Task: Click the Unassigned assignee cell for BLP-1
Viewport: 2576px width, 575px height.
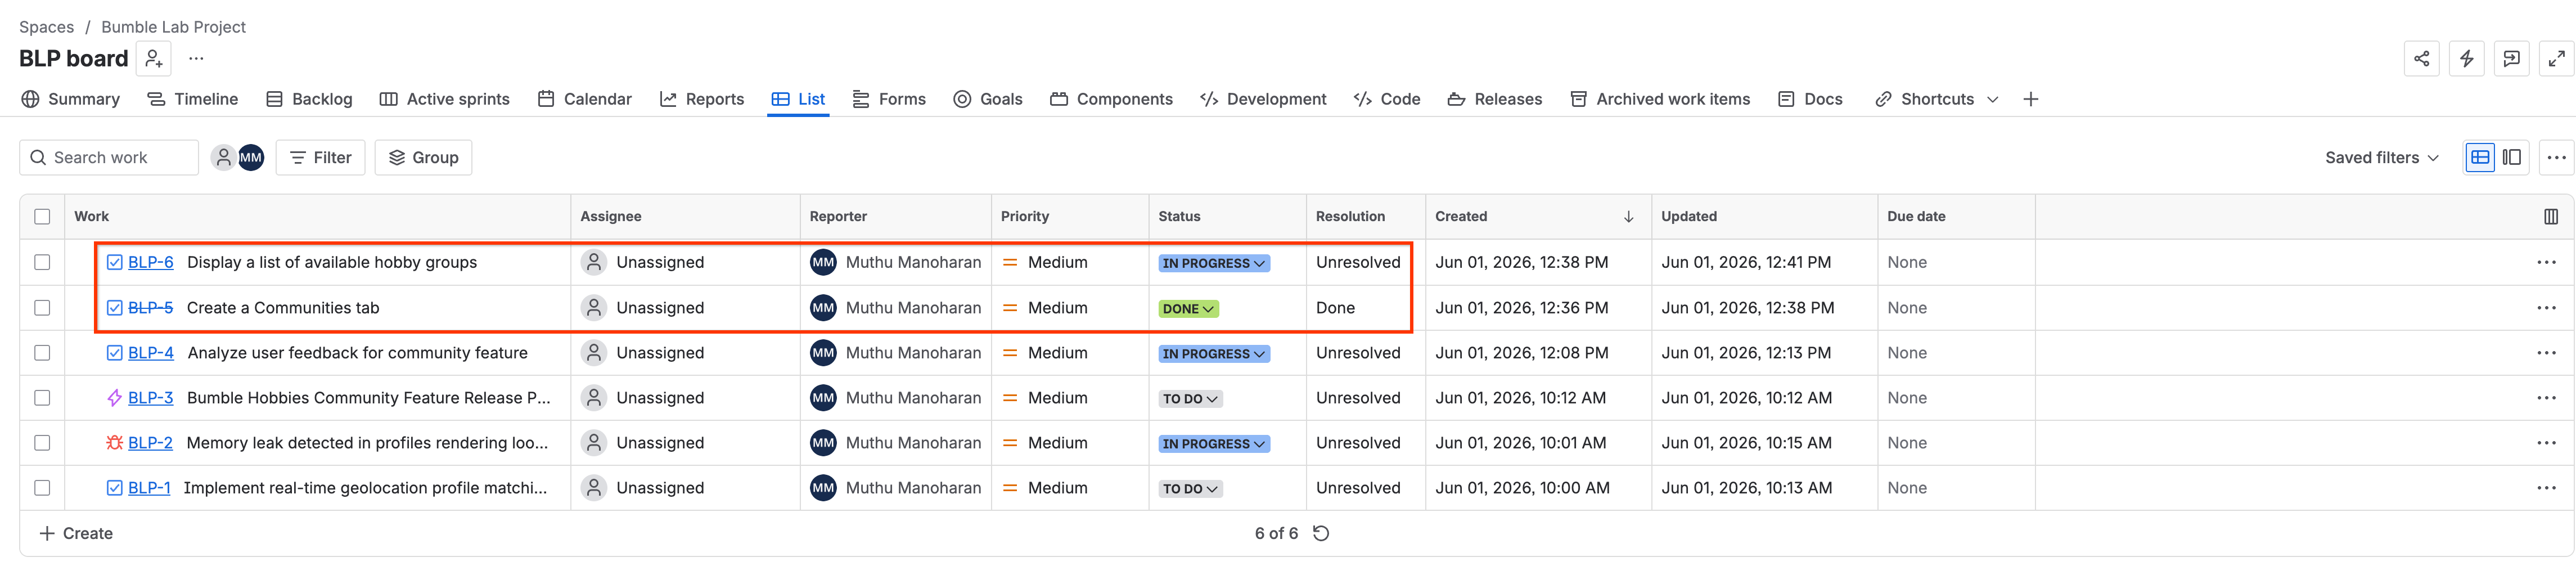Action: coord(685,489)
